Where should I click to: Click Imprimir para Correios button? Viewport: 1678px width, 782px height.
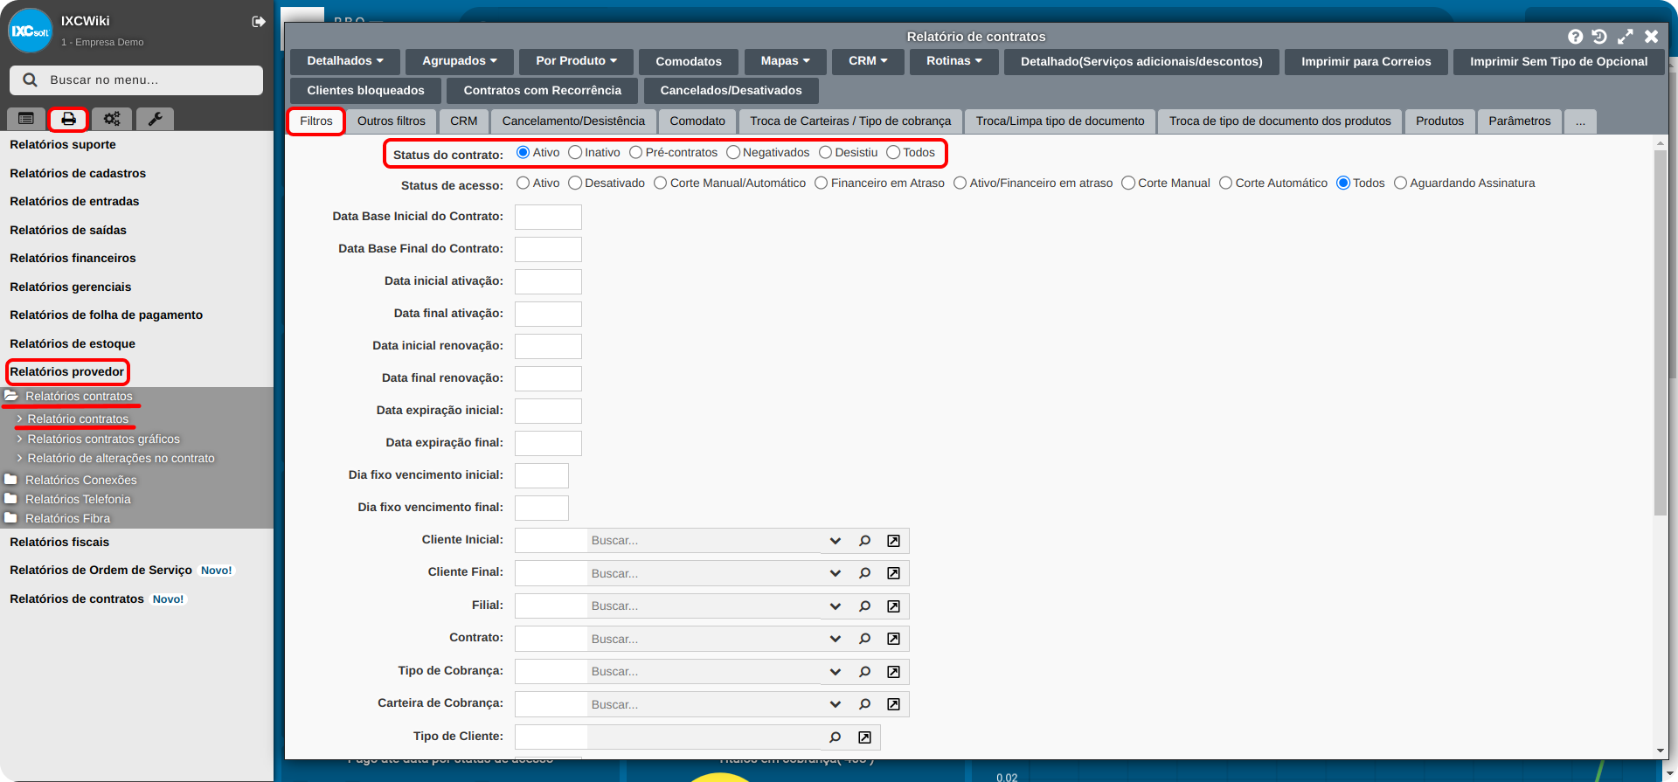point(1366,61)
